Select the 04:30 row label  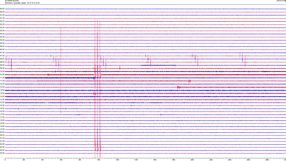(2, 37)
